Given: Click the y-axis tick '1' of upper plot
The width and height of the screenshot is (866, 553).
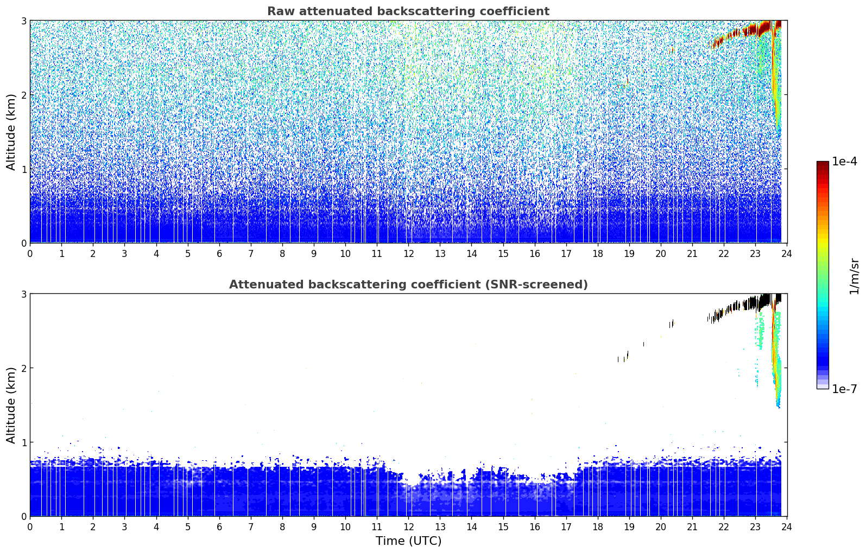Looking at the screenshot, I should pos(23,169).
